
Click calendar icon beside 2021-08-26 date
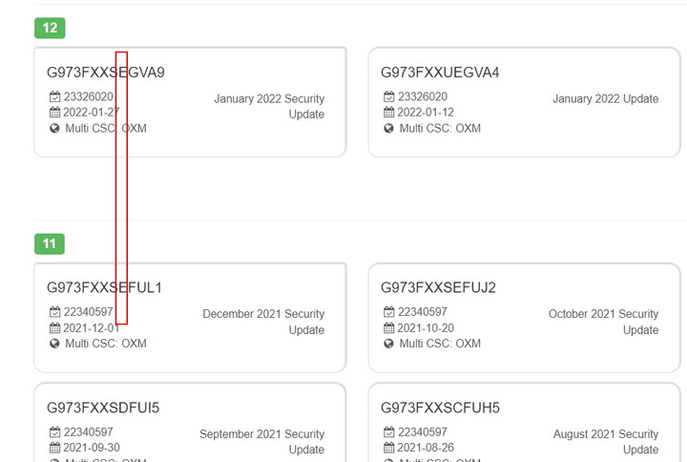pyautogui.click(x=388, y=448)
